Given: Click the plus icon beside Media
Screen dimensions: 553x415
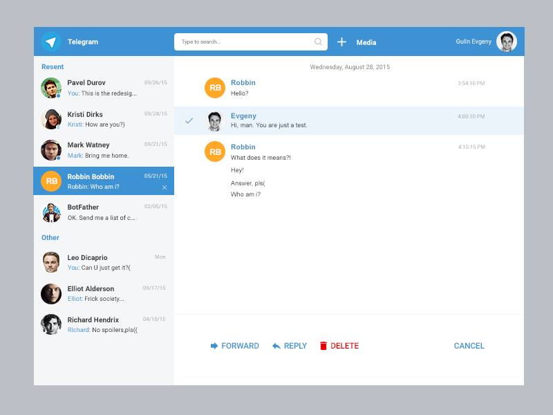Looking at the screenshot, I should click(x=341, y=42).
